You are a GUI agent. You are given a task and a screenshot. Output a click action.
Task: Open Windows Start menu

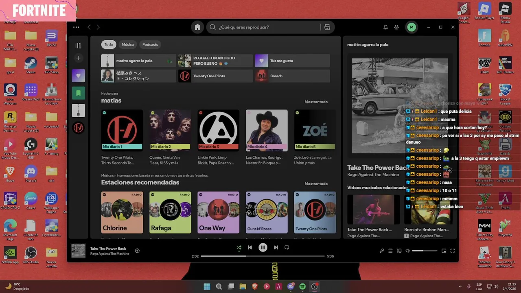point(207,286)
